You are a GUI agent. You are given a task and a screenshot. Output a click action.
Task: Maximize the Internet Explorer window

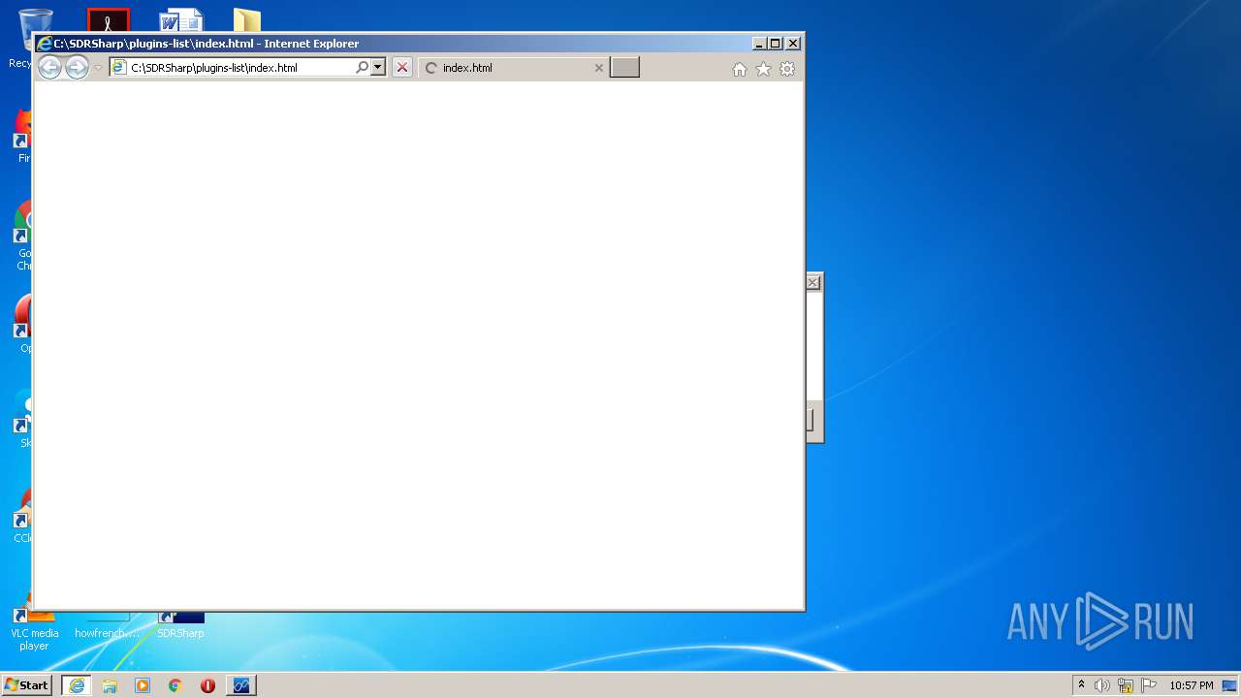coord(776,44)
